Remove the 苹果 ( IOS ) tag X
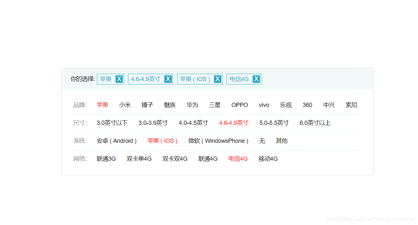 tap(218, 79)
